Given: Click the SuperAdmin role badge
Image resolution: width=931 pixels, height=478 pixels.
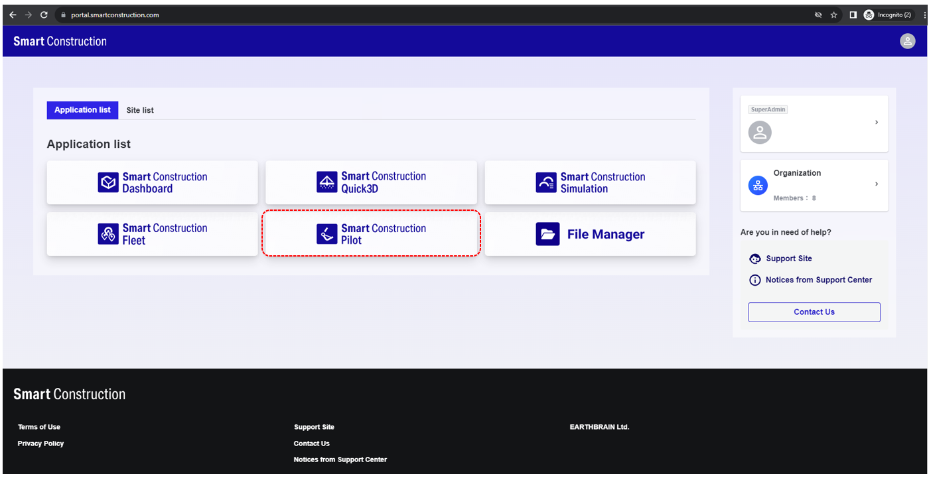Looking at the screenshot, I should (x=768, y=109).
